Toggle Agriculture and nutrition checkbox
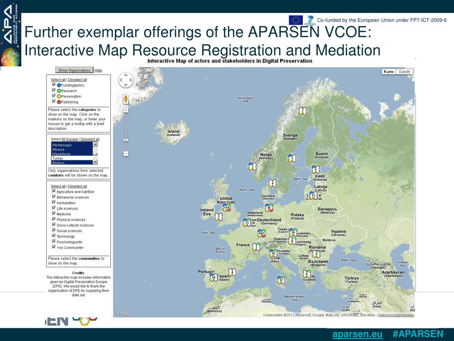Screen dimensions: 454x341 (x=54, y=191)
